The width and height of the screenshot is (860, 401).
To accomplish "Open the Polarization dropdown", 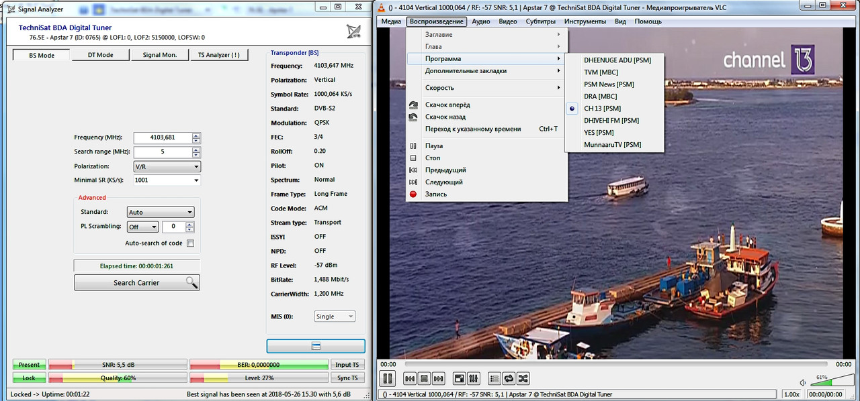I will [x=167, y=166].
